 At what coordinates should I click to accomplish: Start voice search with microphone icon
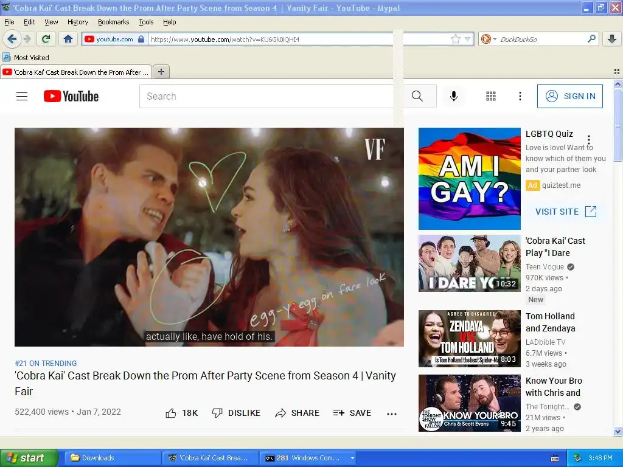(454, 96)
